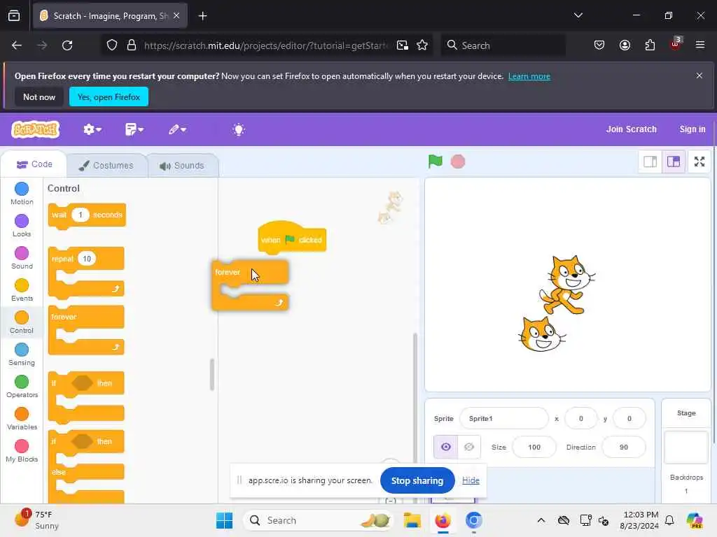The height and width of the screenshot is (537, 717).
Task: Enter full screen stage mode
Action: click(x=699, y=162)
